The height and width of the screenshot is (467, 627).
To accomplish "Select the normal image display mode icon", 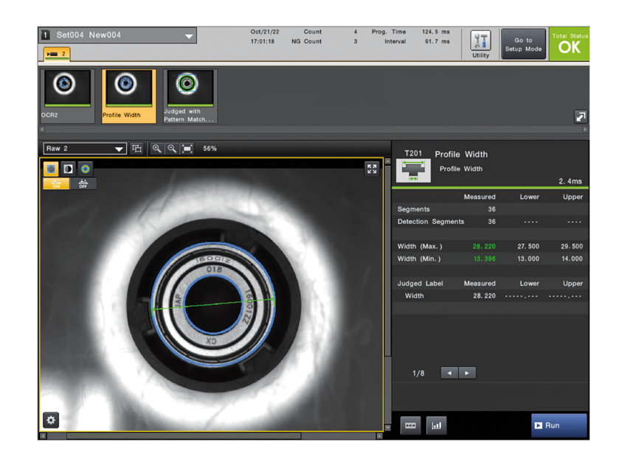I will pyautogui.click(x=51, y=169).
